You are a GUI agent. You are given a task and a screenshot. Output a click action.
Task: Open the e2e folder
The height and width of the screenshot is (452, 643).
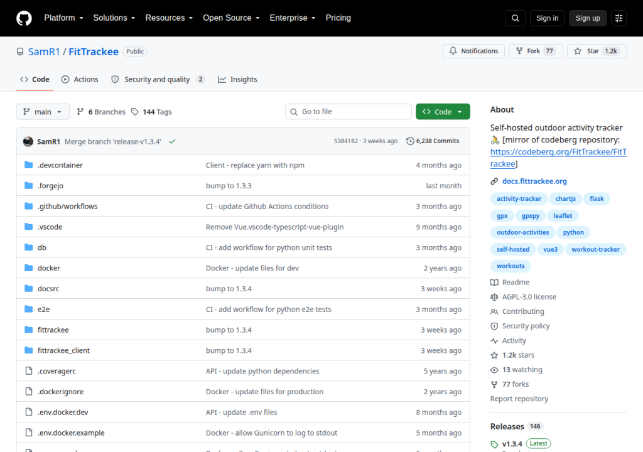[43, 309]
